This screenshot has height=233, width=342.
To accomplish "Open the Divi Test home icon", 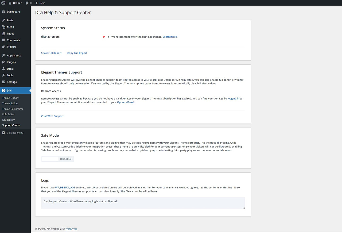I will [10, 3].
